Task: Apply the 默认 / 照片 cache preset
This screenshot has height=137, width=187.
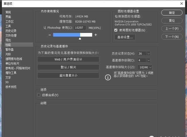Action: coord(68,67)
